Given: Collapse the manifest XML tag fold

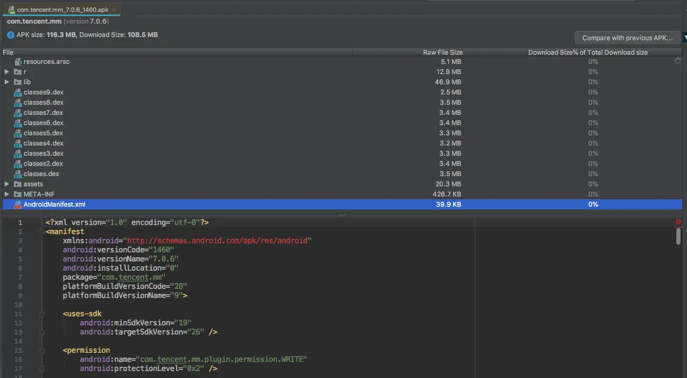Looking at the screenshot, I should click(41, 232).
